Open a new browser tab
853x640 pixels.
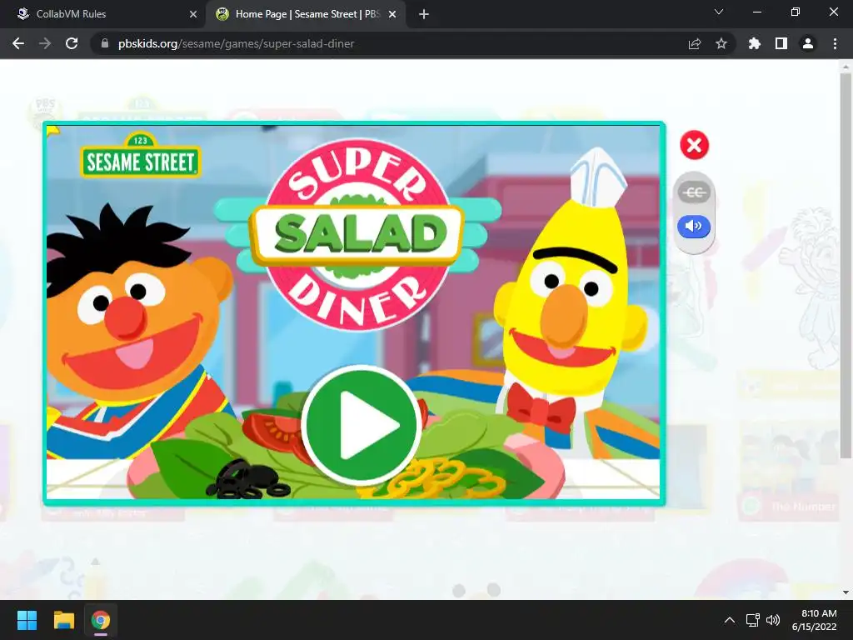(424, 14)
